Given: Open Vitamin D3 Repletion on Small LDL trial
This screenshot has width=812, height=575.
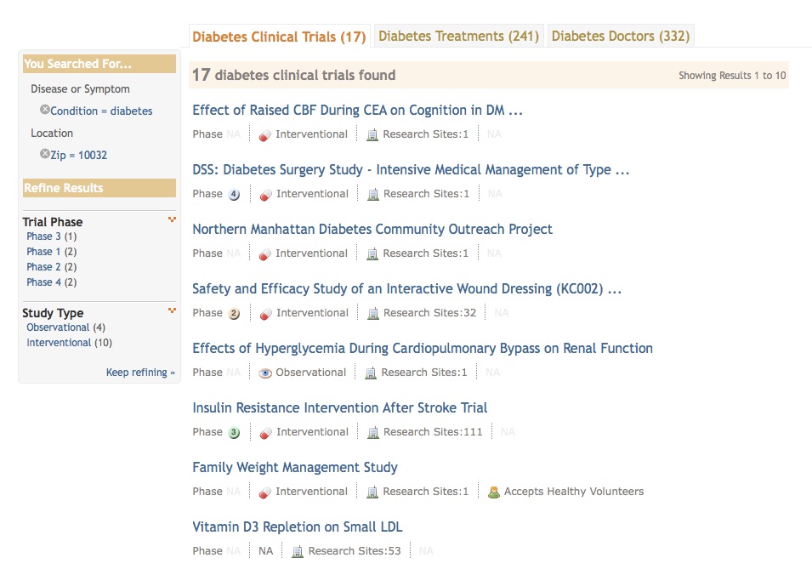Looking at the screenshot, I should coord(298,527).
